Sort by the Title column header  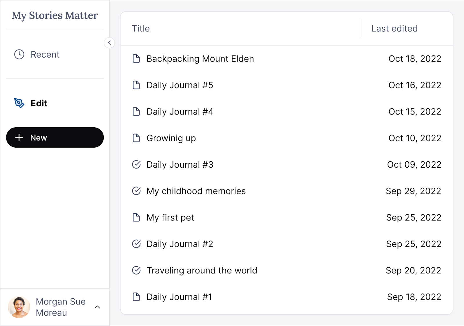pyautogui.click(x=141, y=28)
